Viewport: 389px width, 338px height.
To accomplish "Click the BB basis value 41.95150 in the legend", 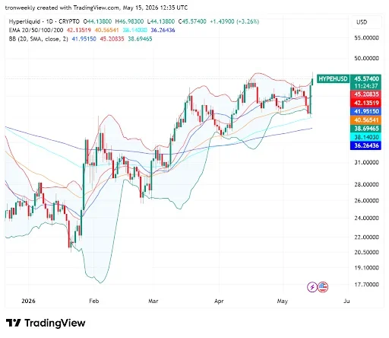I will tap(84, 39).
